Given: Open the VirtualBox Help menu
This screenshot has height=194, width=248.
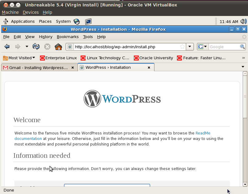Looking at the screenshot, I should 47,12.
